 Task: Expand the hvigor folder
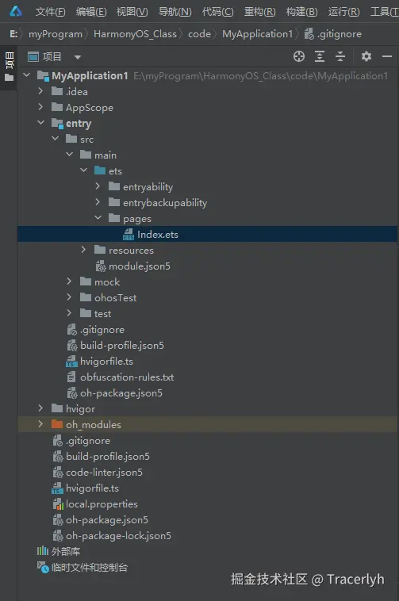[40, 408]
